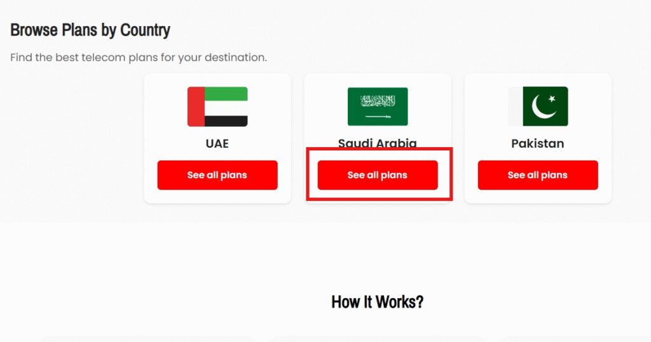Click the red vertical stripe of UAE flag

(x=196, y=107)
